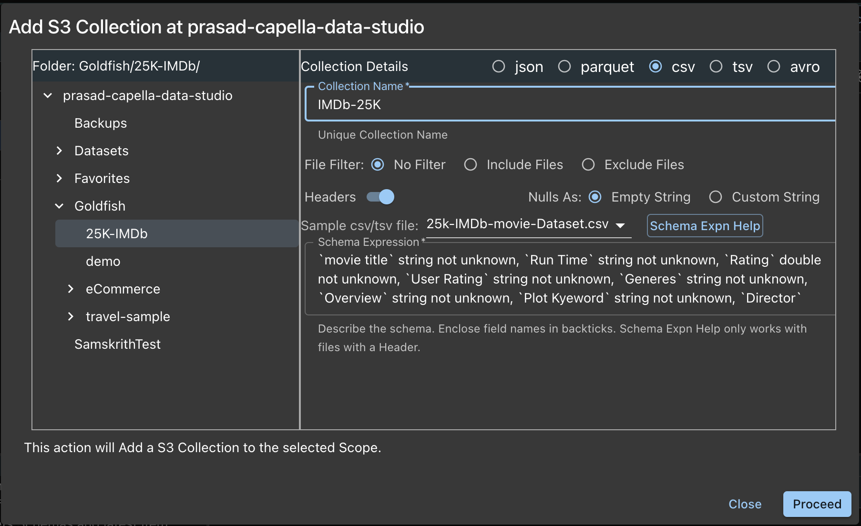Select the avro format radio button
This screenshot has height=526, width=861.
point(774,66)
